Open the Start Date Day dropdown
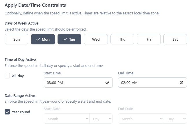Image resolution: width=192 pixels, height=126 pixels. point(101,119)
